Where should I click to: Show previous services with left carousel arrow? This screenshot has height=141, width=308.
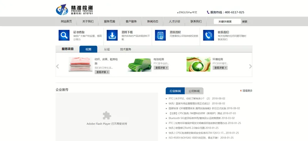pyautogui.click(x=57, y=66)
